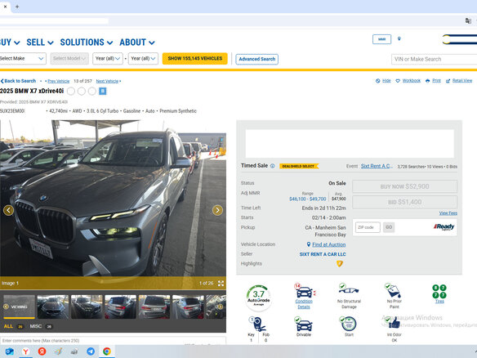The height and width of the screenshot is (358, 477).
Task: Expand photo to fullscreen icon
Action: pos(221,284)
